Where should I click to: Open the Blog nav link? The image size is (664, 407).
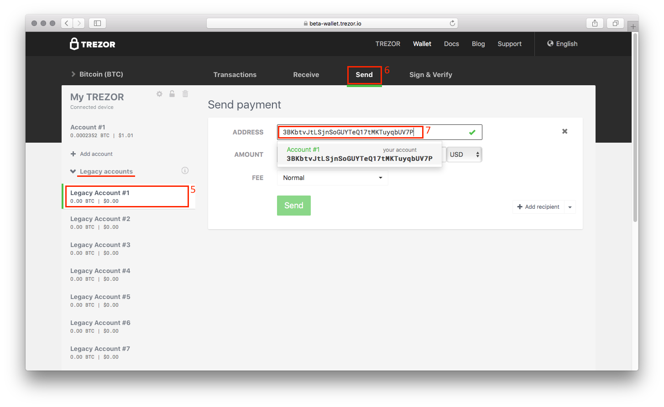click(478, 44)
